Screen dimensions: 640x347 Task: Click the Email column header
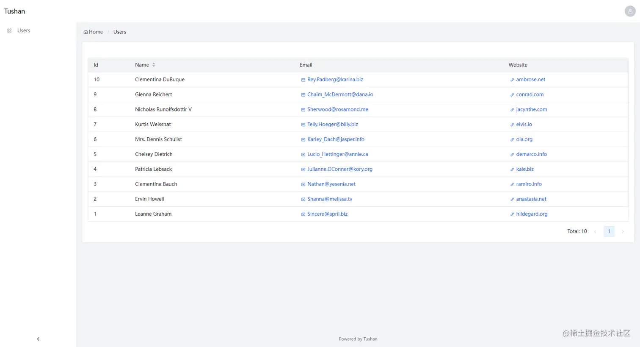306,65
